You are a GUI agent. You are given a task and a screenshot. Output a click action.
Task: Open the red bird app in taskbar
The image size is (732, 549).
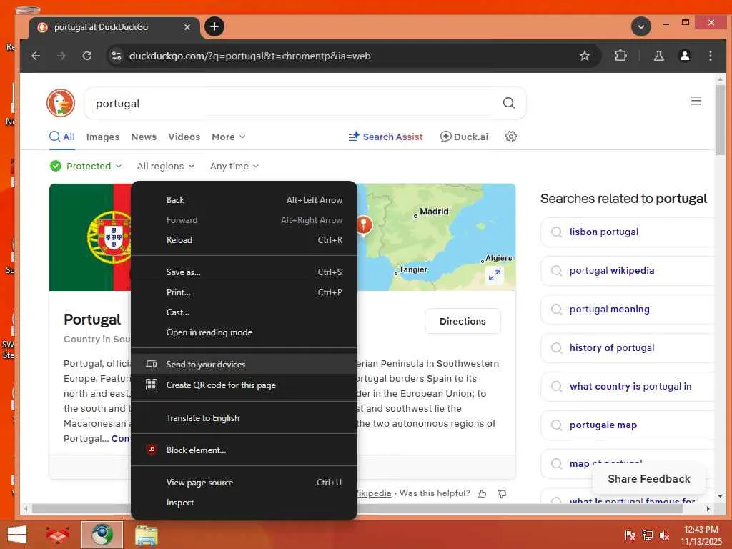[x=57, y=535]
